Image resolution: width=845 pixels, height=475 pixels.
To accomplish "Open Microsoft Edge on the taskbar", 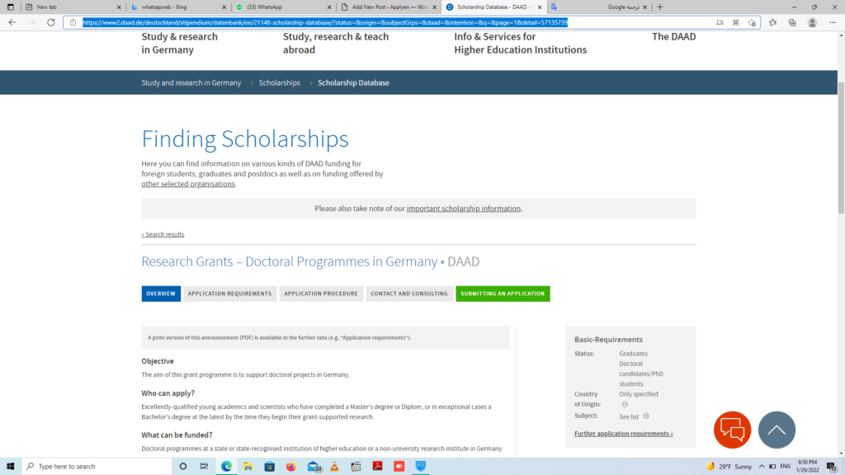I will [226, 467].
